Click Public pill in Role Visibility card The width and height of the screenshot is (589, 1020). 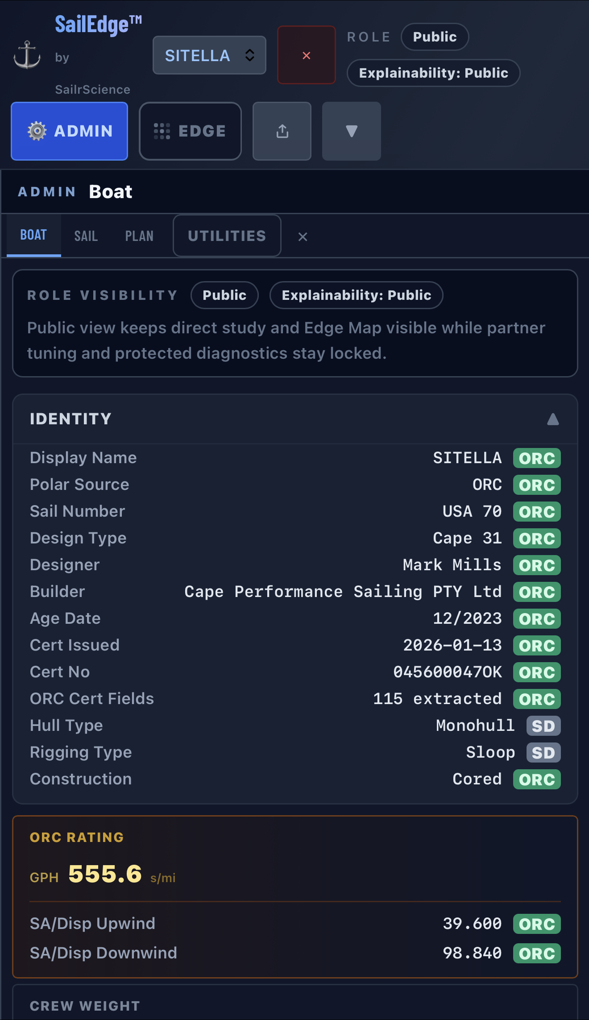coord(224,295)
